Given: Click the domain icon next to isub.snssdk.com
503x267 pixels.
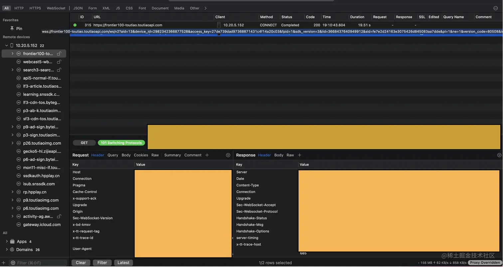Looking at the screenshot, I should click(19, 184).
